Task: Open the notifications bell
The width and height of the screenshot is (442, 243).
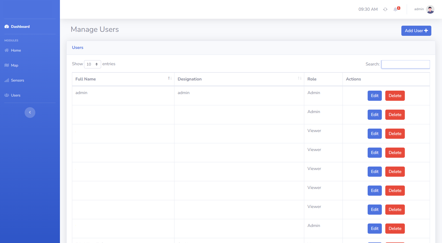Action: (x=395, y=9)
